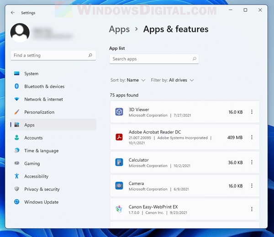Select the Adobe Acrobat Reader DC name

(x=155, y=132)
